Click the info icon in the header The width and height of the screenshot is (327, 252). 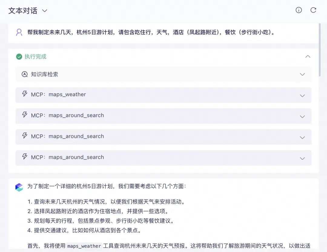(299, 10)
